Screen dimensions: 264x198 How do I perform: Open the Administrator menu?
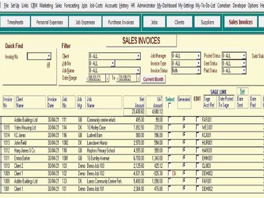pyautogui.click(x=146, y=6)
